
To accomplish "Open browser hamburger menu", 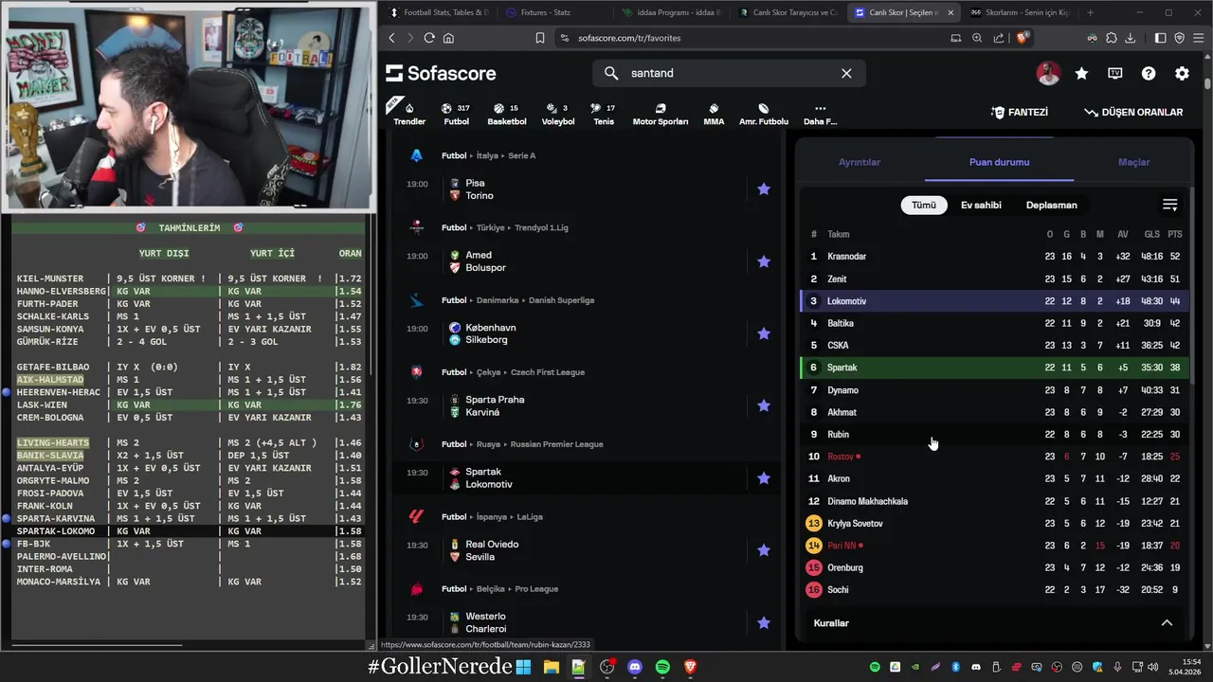I will [1198, 38].
